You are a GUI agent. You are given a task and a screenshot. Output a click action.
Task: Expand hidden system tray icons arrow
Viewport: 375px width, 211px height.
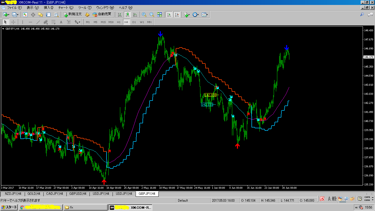point(356,207)
